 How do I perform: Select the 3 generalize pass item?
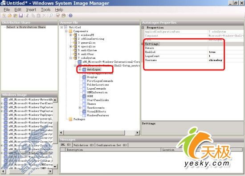point(86,42)
